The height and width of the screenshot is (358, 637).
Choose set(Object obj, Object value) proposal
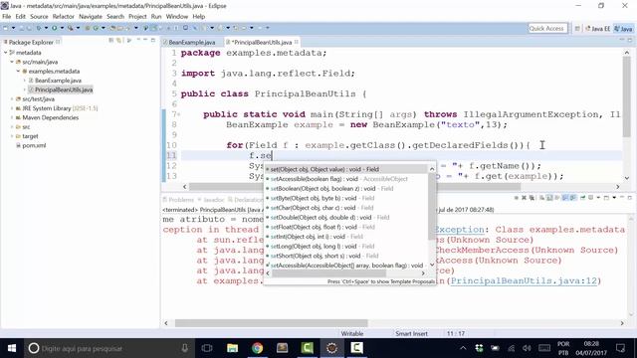pos(346,169)
